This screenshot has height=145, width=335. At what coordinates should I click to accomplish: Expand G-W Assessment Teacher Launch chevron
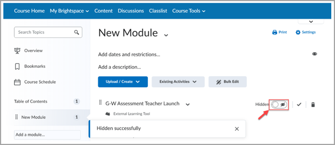coord(187,104)
